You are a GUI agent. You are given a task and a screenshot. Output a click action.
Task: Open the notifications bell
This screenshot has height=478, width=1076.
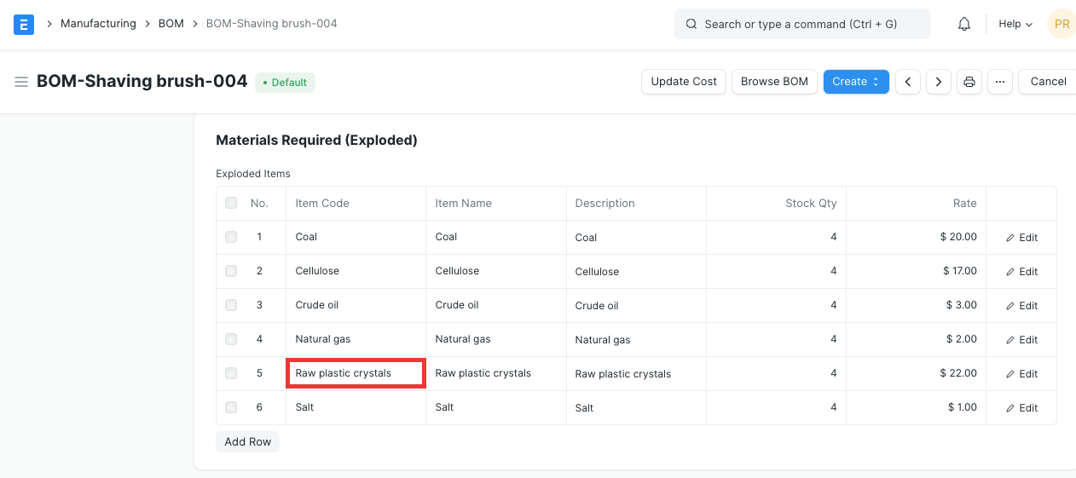tap(964, 24)
